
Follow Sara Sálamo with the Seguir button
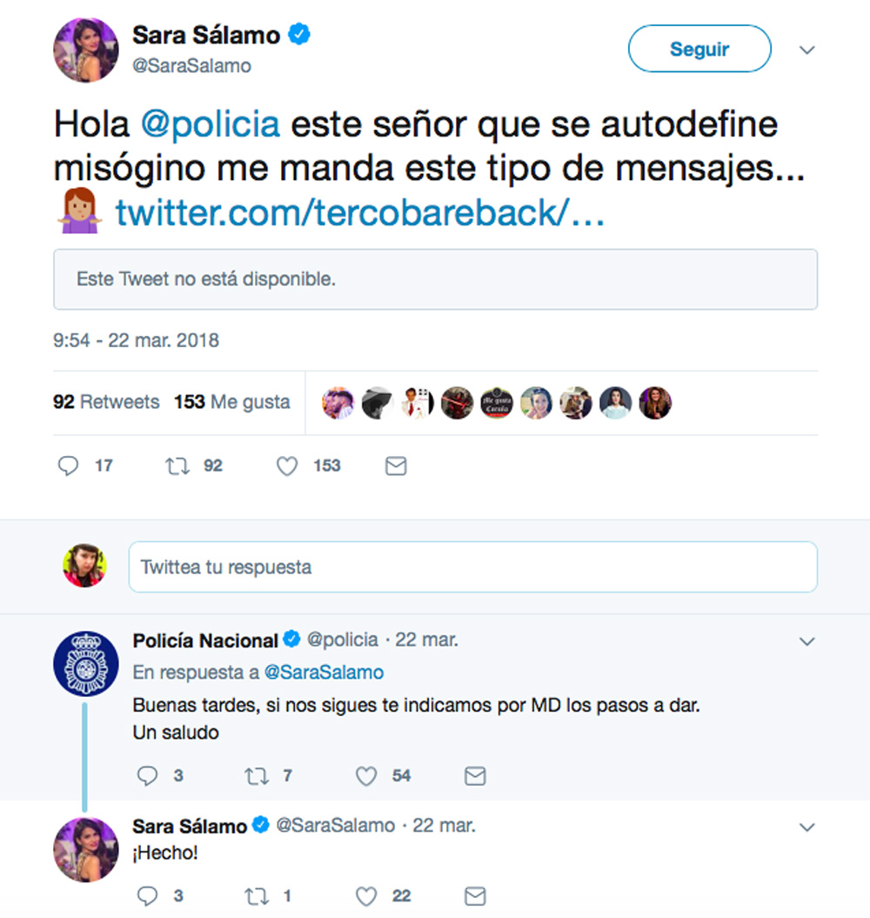pos(699,49)
